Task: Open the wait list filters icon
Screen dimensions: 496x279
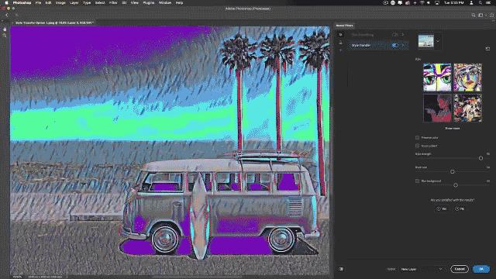Action: [341, 50]
